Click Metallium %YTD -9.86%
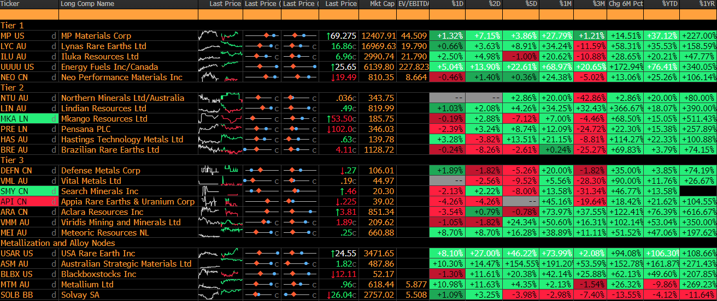The width and height of the screenshot is (717, 301). [662, 285]
